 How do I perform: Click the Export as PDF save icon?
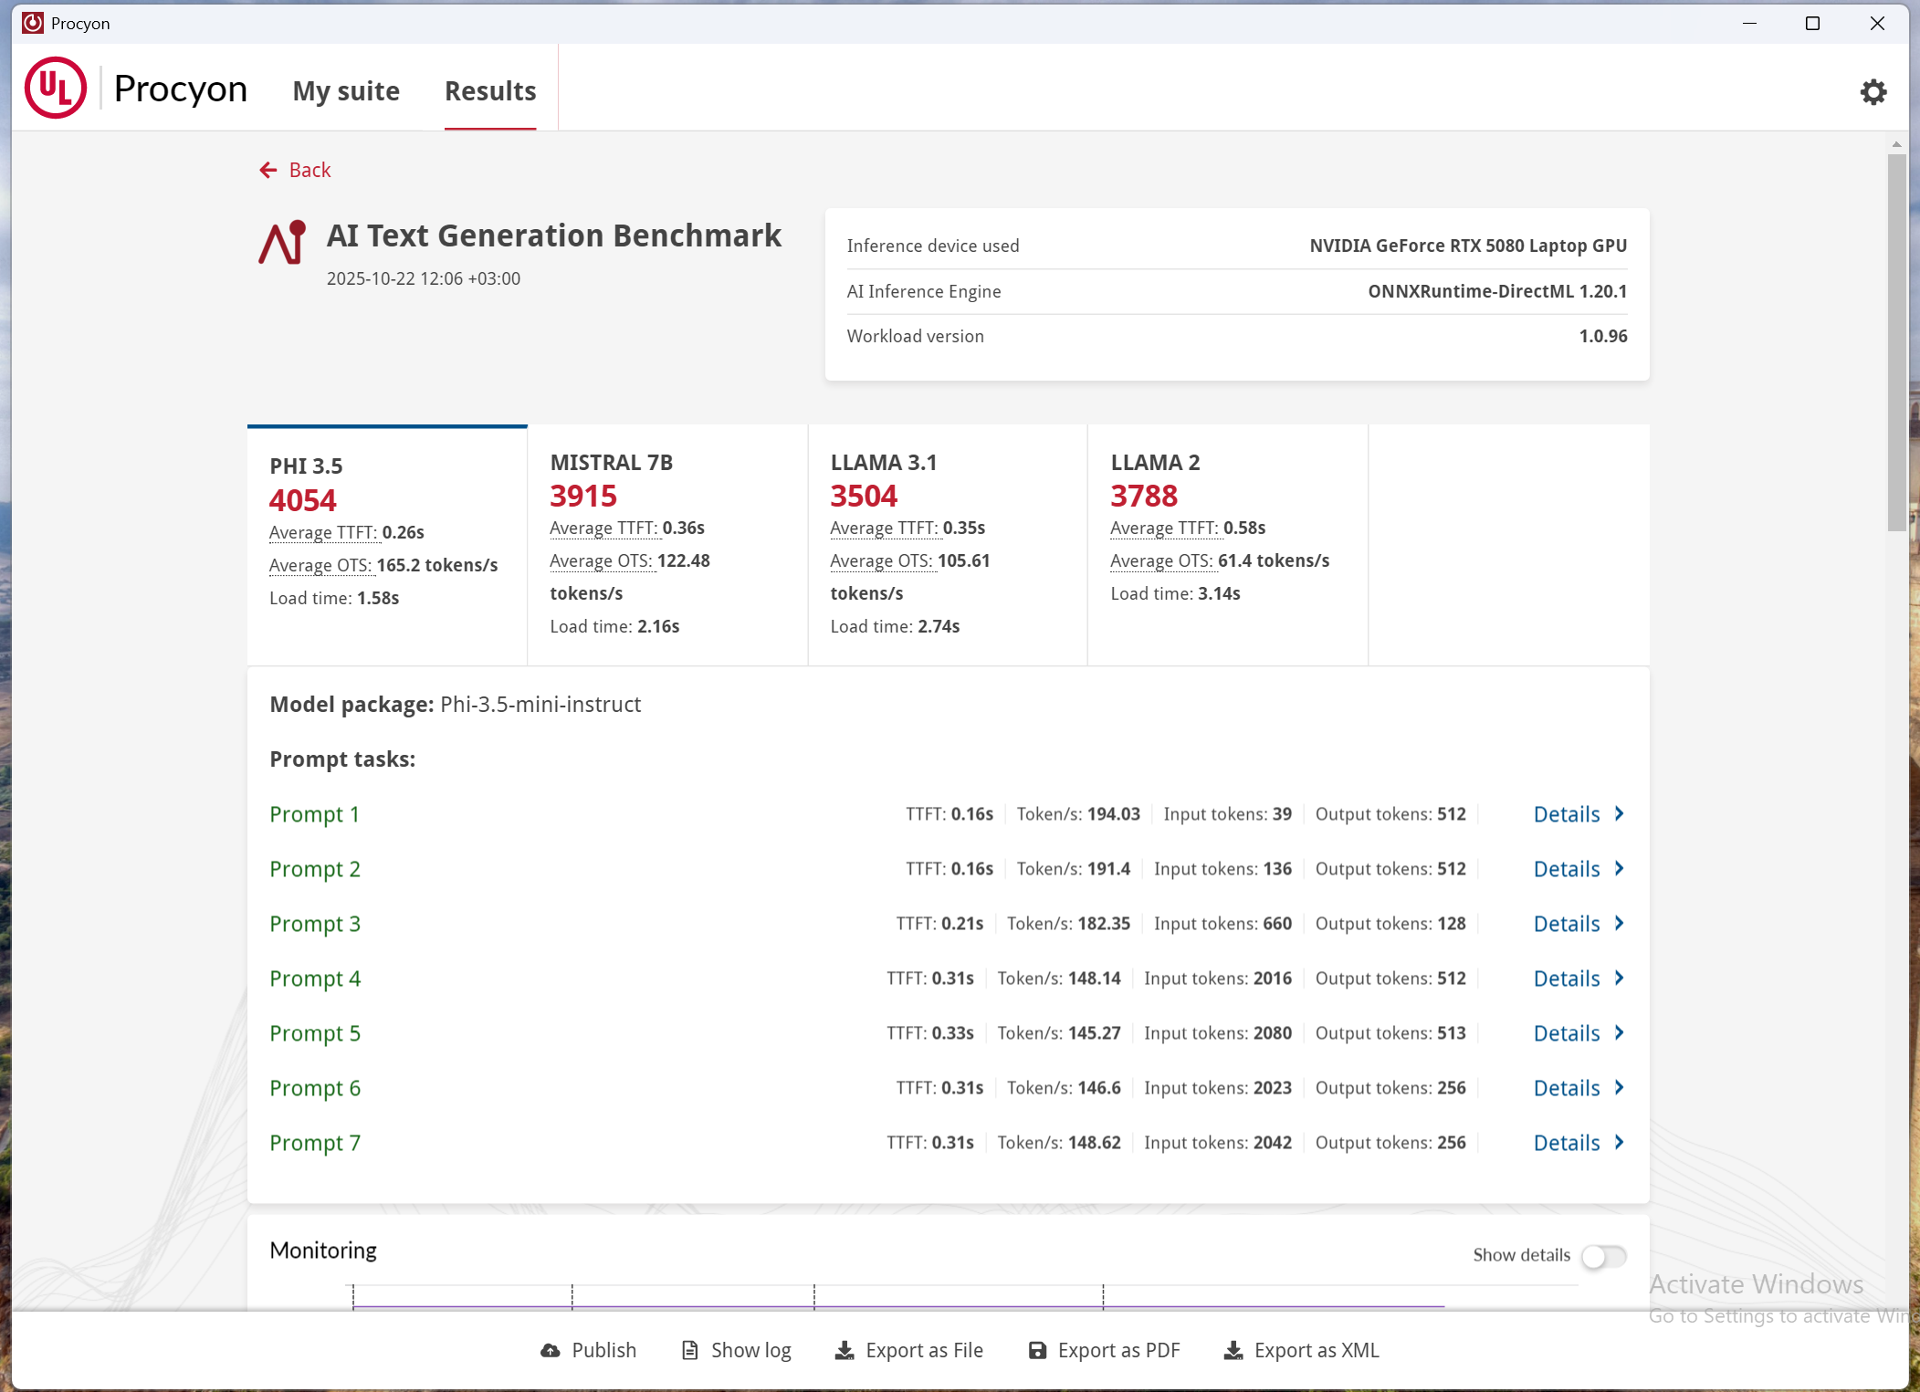click(1037, 1350)
